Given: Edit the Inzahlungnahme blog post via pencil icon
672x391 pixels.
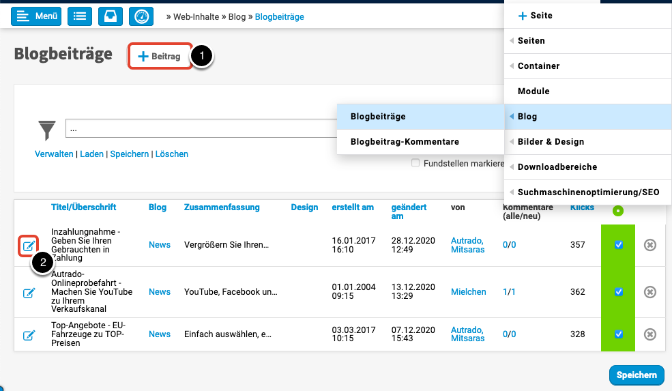Looking at the screenshot, I should pos(29,246).
